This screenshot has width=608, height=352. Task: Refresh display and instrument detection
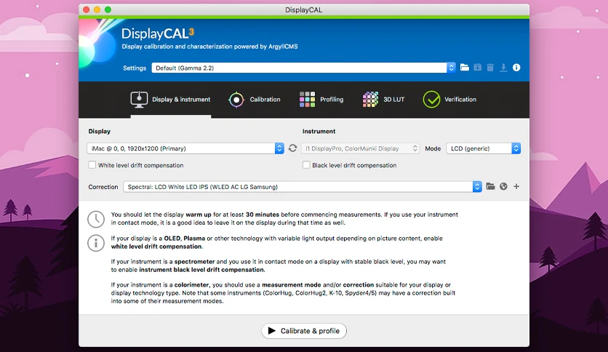[x=293, y=148]
